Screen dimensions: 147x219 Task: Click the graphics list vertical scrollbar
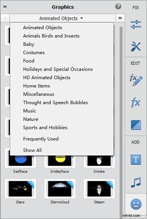coord(121,120)
